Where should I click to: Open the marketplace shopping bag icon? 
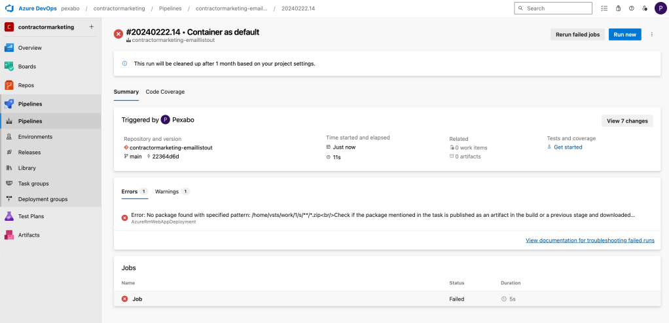[x=618, y=8]
